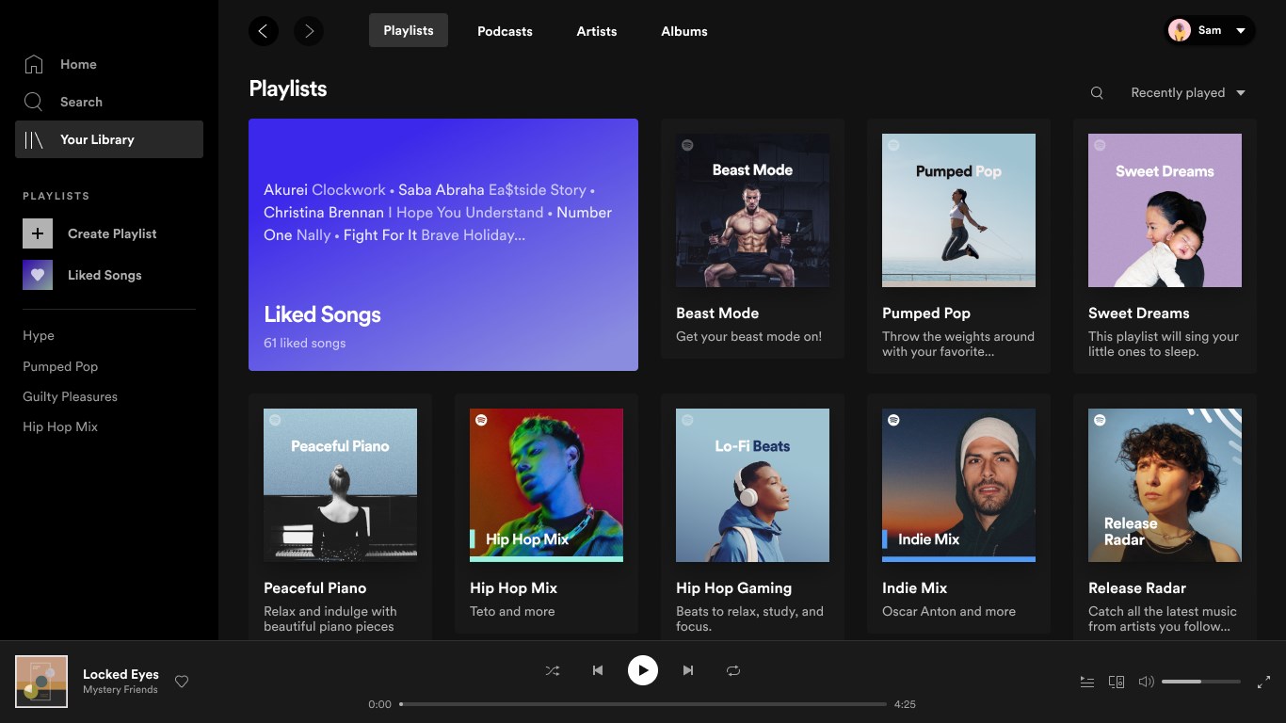Viewport: 1286px width, 723px height.
Task: Switch to the Albums tab
Action: tap(683, 31)
